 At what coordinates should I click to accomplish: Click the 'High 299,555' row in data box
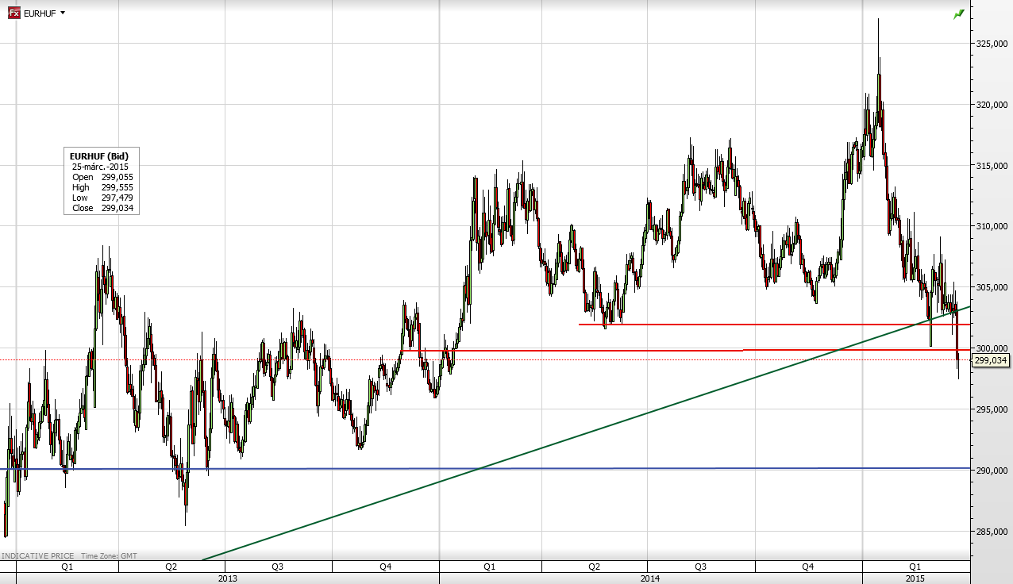click(x=102, y=187)
